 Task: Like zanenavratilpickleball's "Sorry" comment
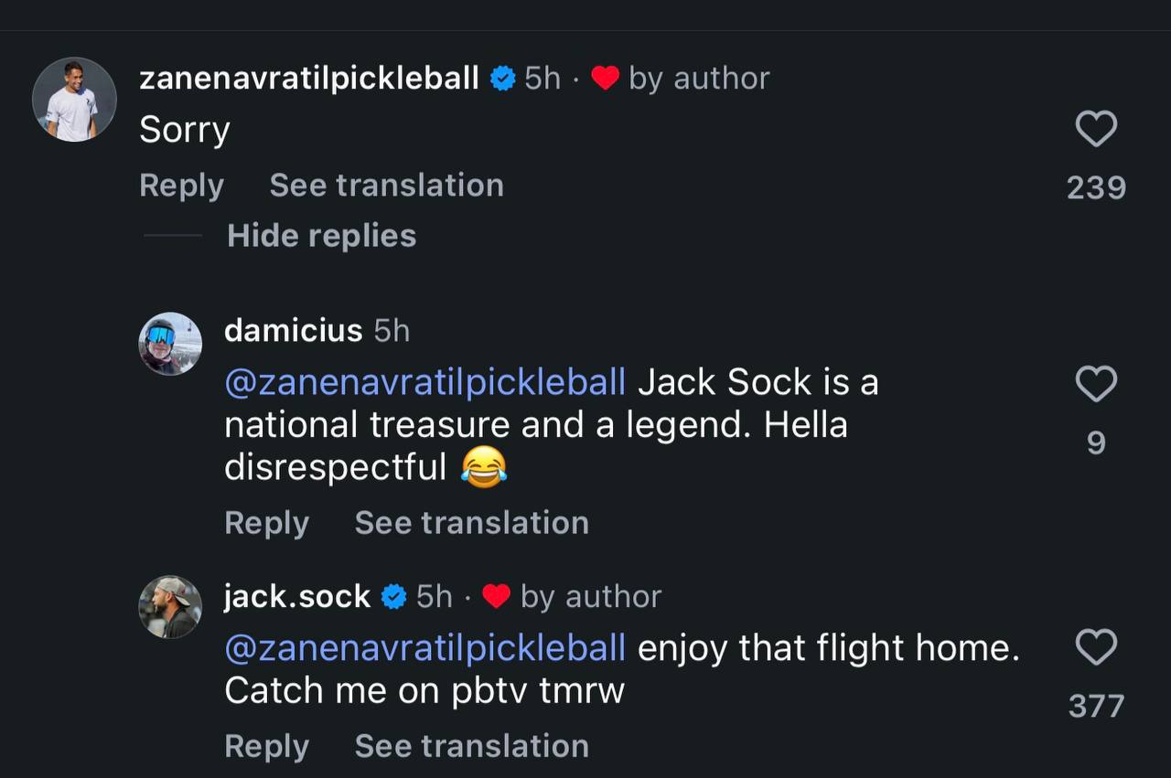point(1095,129)
